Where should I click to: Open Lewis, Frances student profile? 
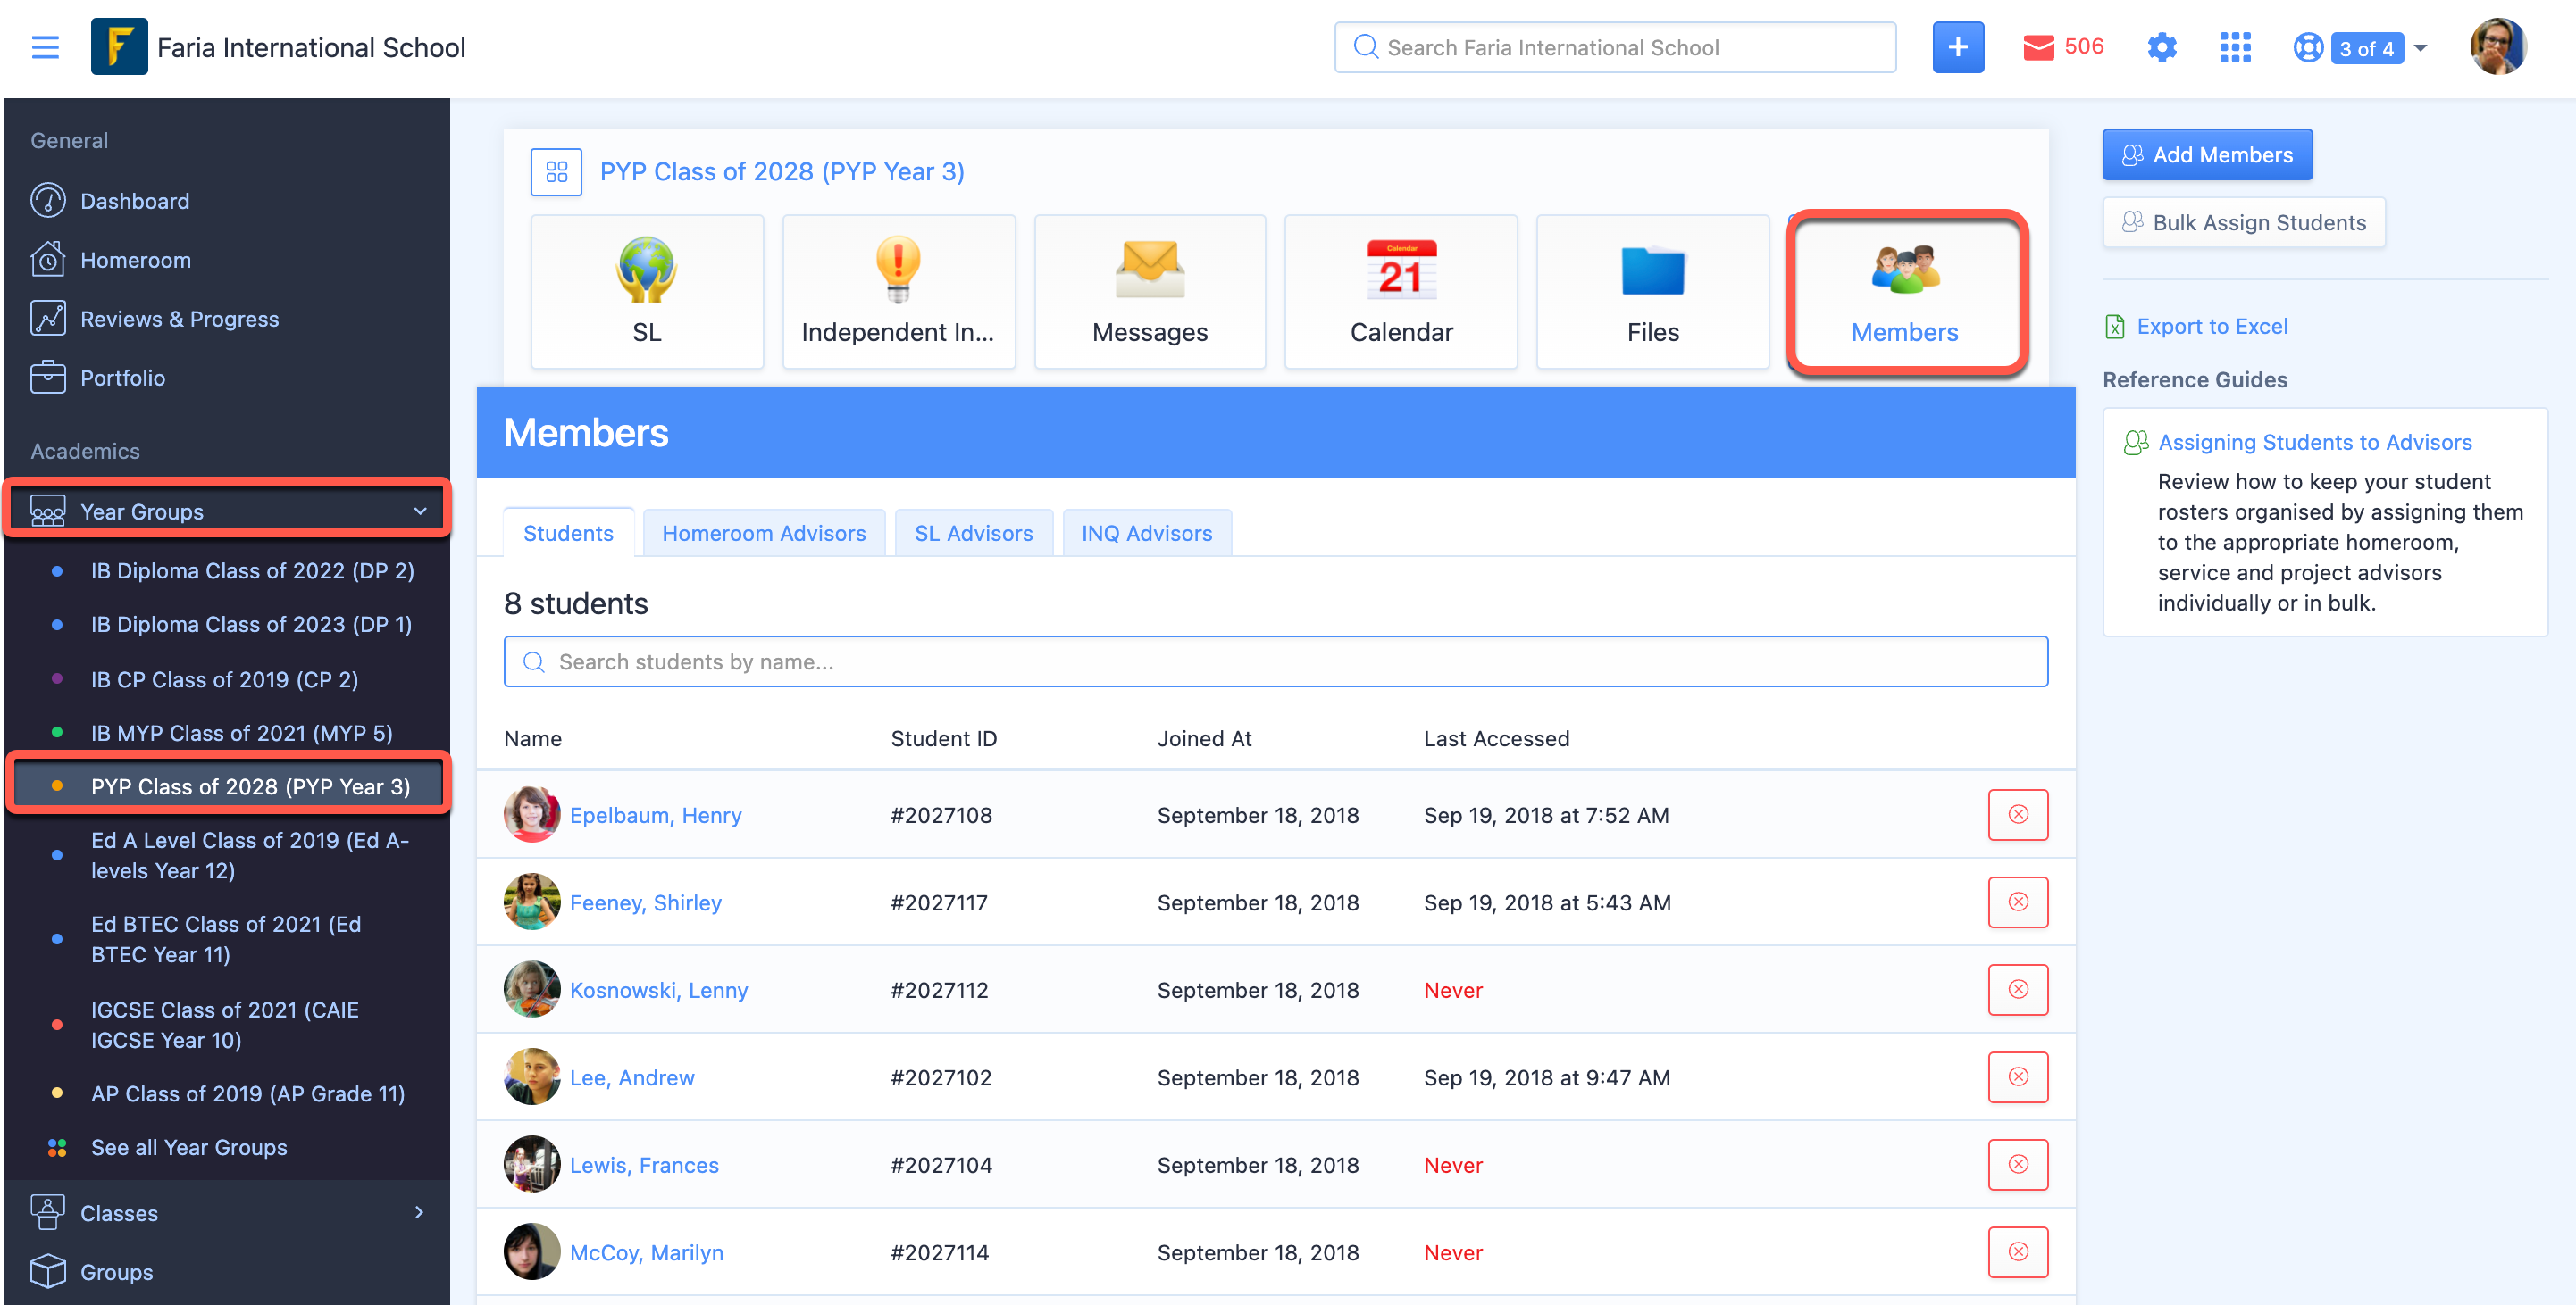click(644, 1165)
